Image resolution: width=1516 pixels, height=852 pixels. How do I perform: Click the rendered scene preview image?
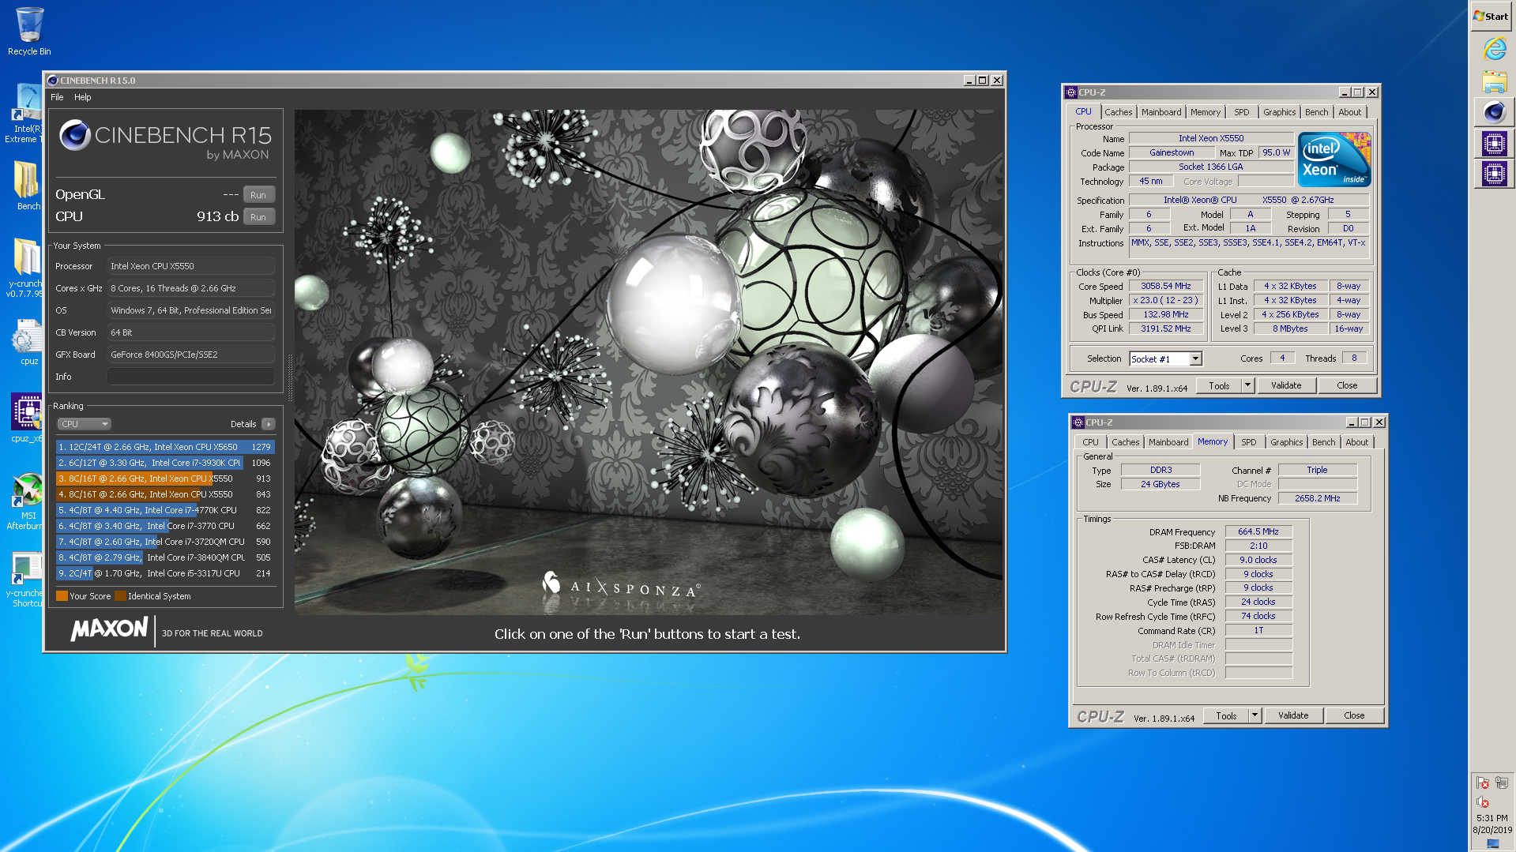pos(649,362)
